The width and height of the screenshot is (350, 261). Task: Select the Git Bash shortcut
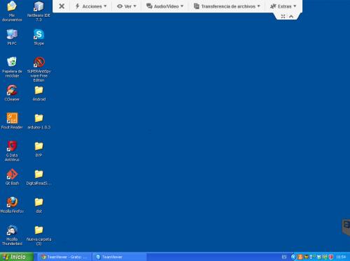(x=12, y=177)
